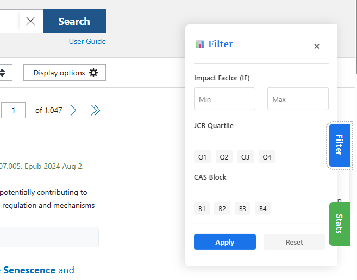Toggle the Q4 JCR quartile
Image resolution: width=357 pixels, height=280 pixels.
[267, 157]
